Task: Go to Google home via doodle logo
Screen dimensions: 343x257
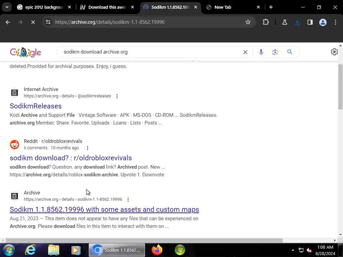Action: (25, 52)
